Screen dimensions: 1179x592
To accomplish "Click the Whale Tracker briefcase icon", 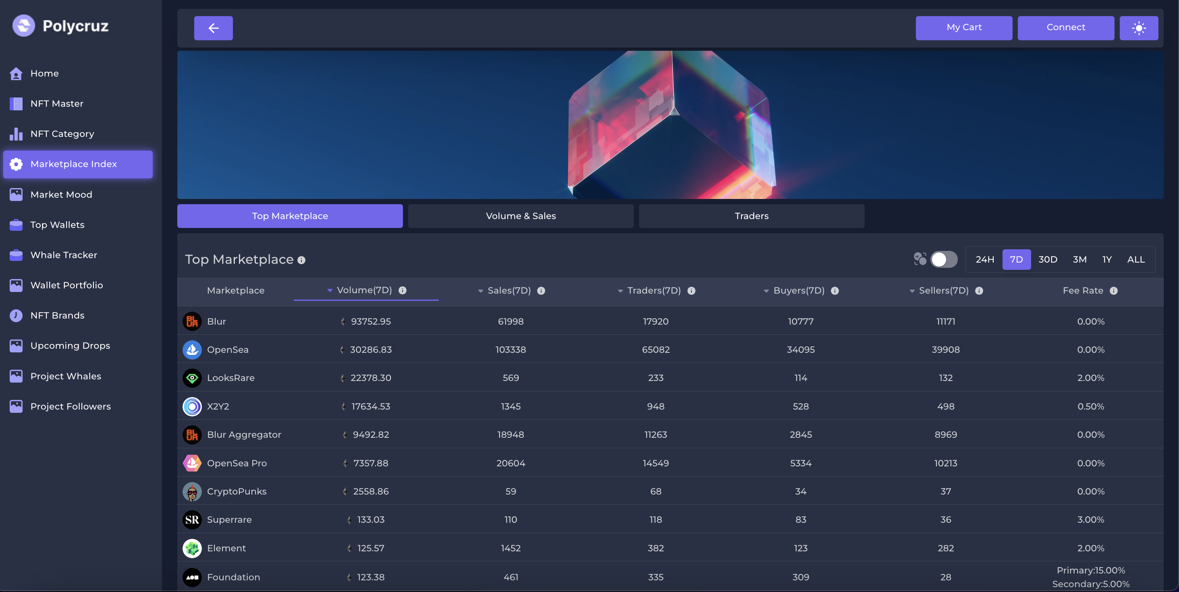I will point(16,255).
